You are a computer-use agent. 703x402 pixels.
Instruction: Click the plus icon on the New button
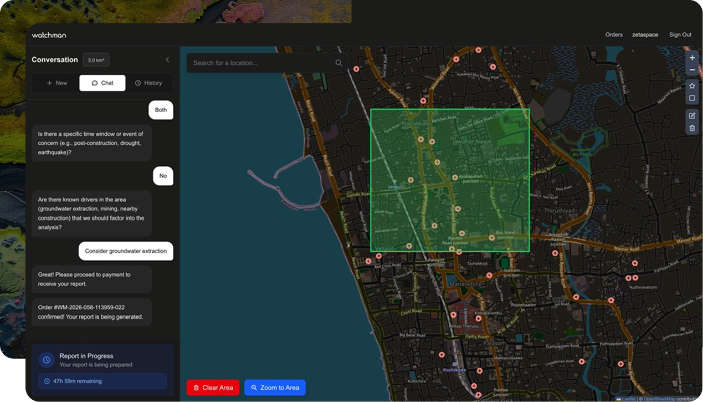click(50, 83)
